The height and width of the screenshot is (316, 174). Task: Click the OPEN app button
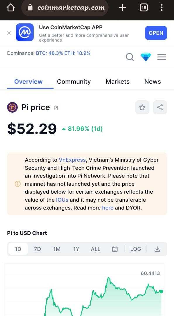[x=156, y=33]
